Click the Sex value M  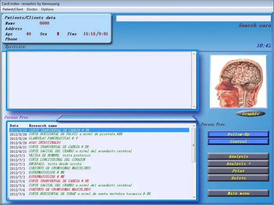[58, 34]
